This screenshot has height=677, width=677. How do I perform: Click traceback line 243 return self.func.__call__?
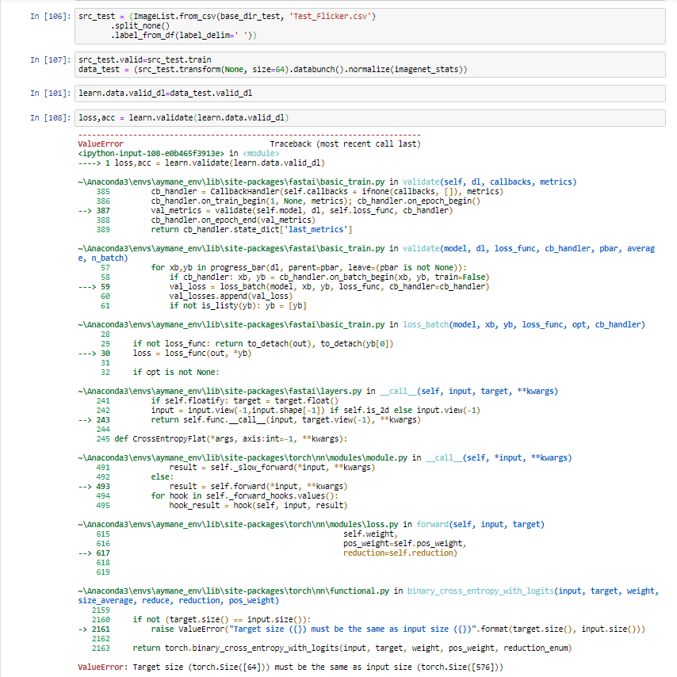click(249, 419)
